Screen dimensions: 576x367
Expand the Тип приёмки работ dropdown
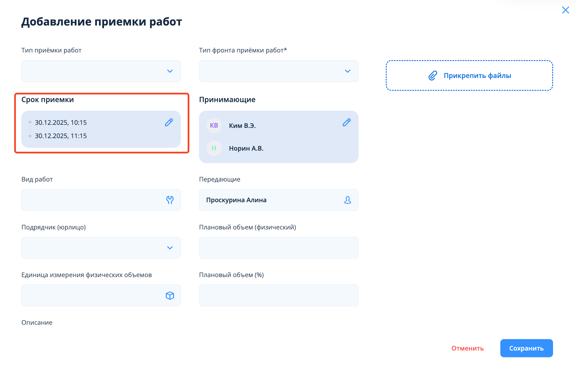101,71
